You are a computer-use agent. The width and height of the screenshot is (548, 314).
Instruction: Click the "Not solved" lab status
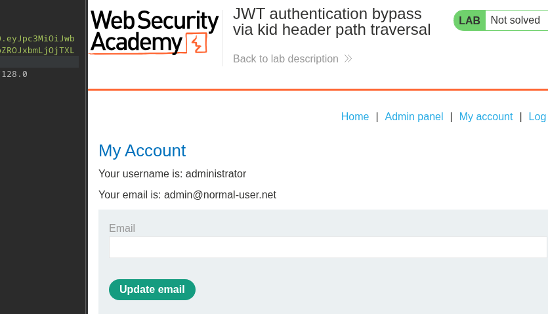coord(515,20)
